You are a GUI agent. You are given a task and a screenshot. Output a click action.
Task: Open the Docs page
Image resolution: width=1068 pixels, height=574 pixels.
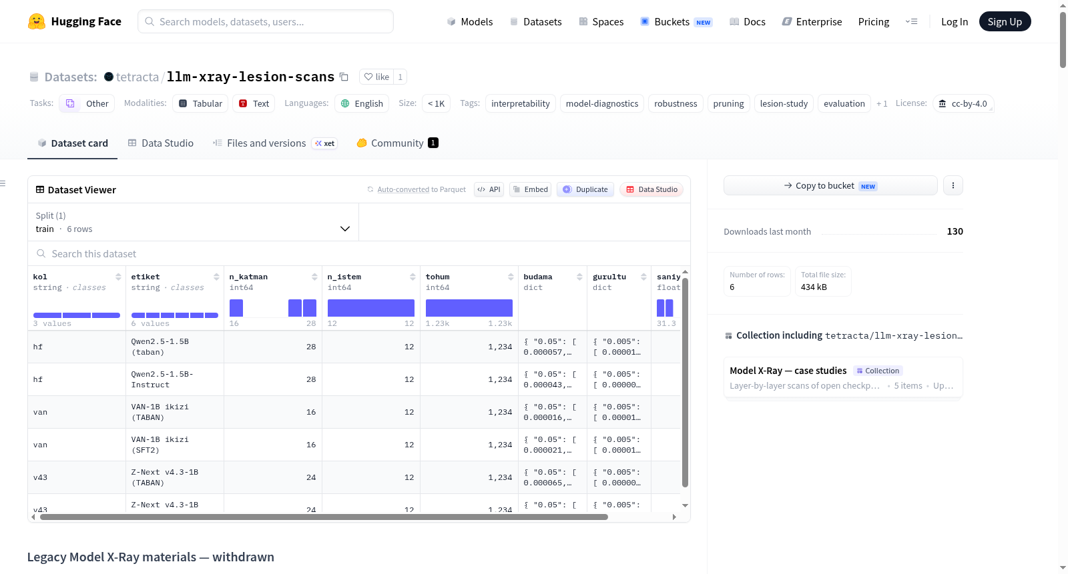point(748,21)
